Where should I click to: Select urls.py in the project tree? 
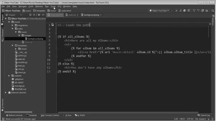coord(20,69)
